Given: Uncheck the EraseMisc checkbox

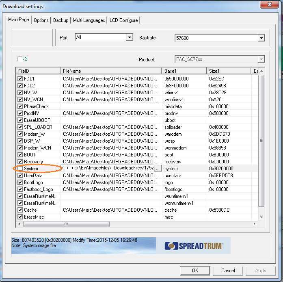Looking at the screenshot, I should 20,217.
